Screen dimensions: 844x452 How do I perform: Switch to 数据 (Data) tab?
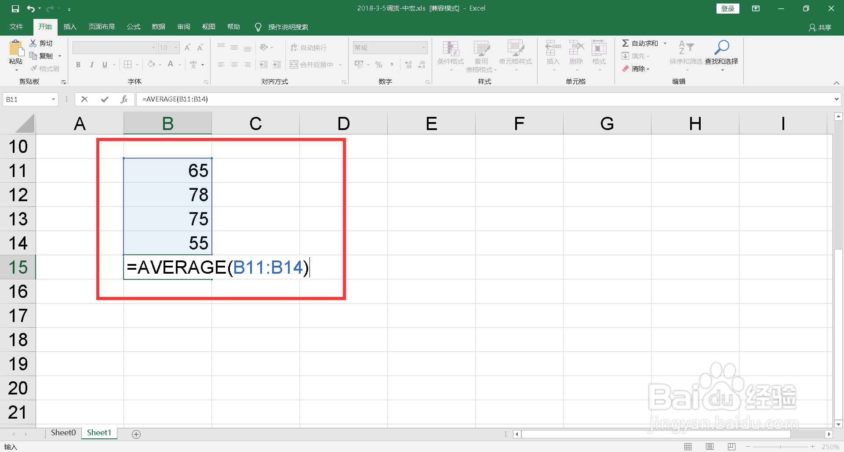pos(159,27)
